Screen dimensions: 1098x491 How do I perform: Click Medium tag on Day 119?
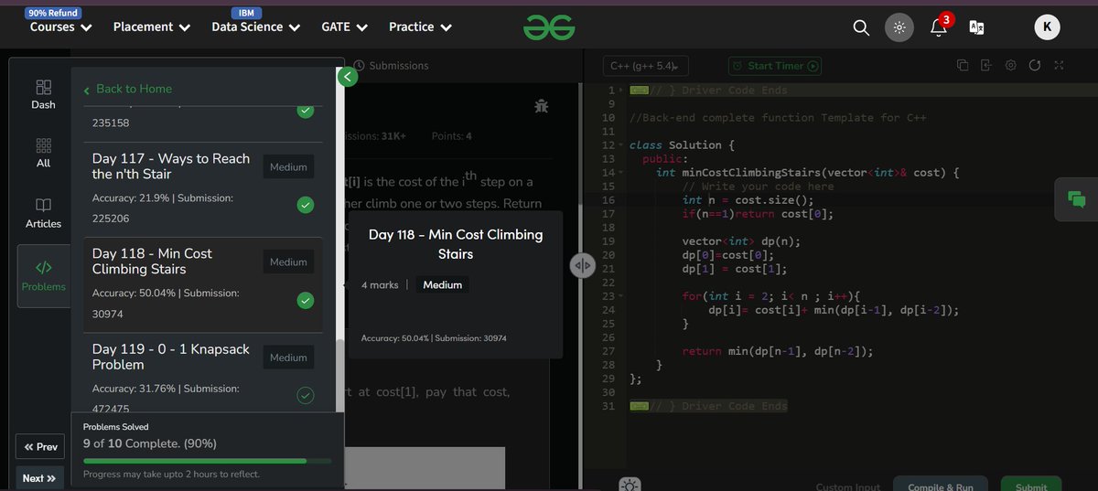tap(288, 358)
